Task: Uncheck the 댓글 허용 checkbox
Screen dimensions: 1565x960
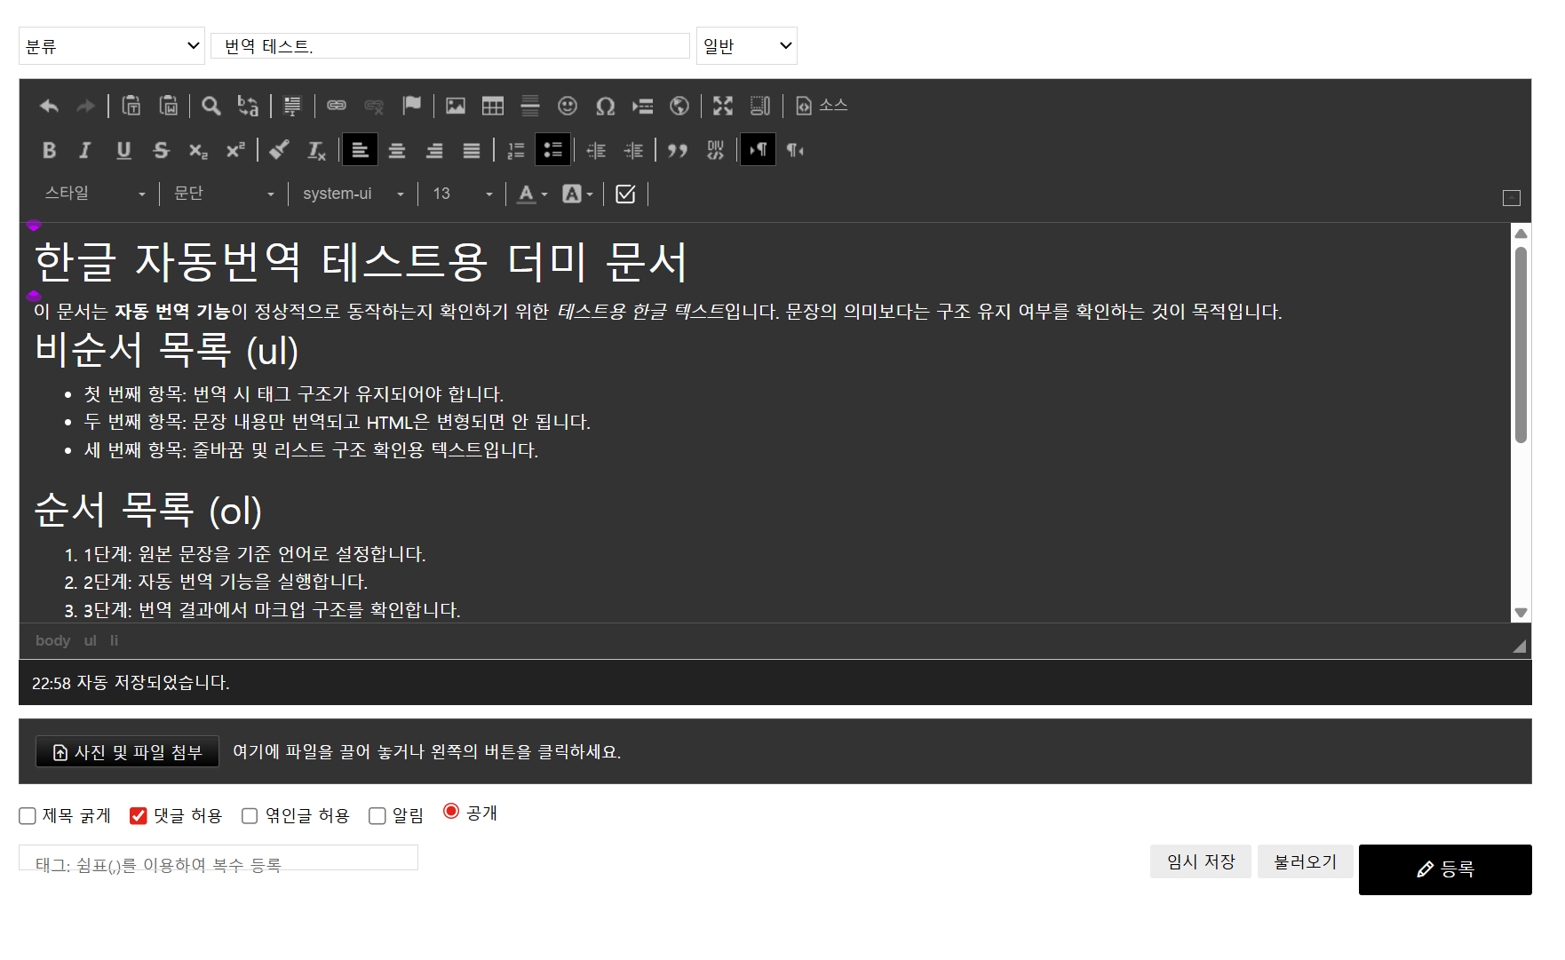Action: point(139,816)
